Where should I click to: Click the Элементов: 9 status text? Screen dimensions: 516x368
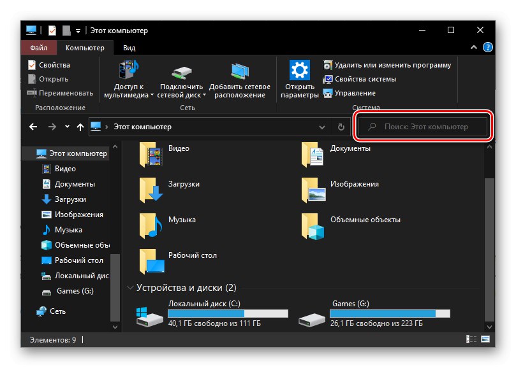pyautogui.click(x=53, y=340)
